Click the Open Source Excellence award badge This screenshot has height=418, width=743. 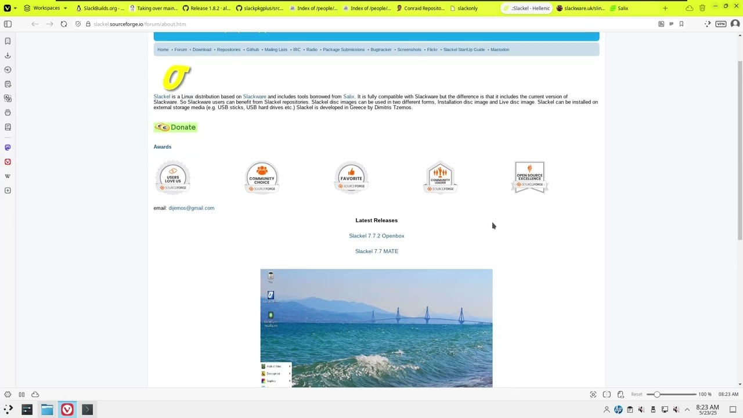pyautogui.click(x=529, y=178)
